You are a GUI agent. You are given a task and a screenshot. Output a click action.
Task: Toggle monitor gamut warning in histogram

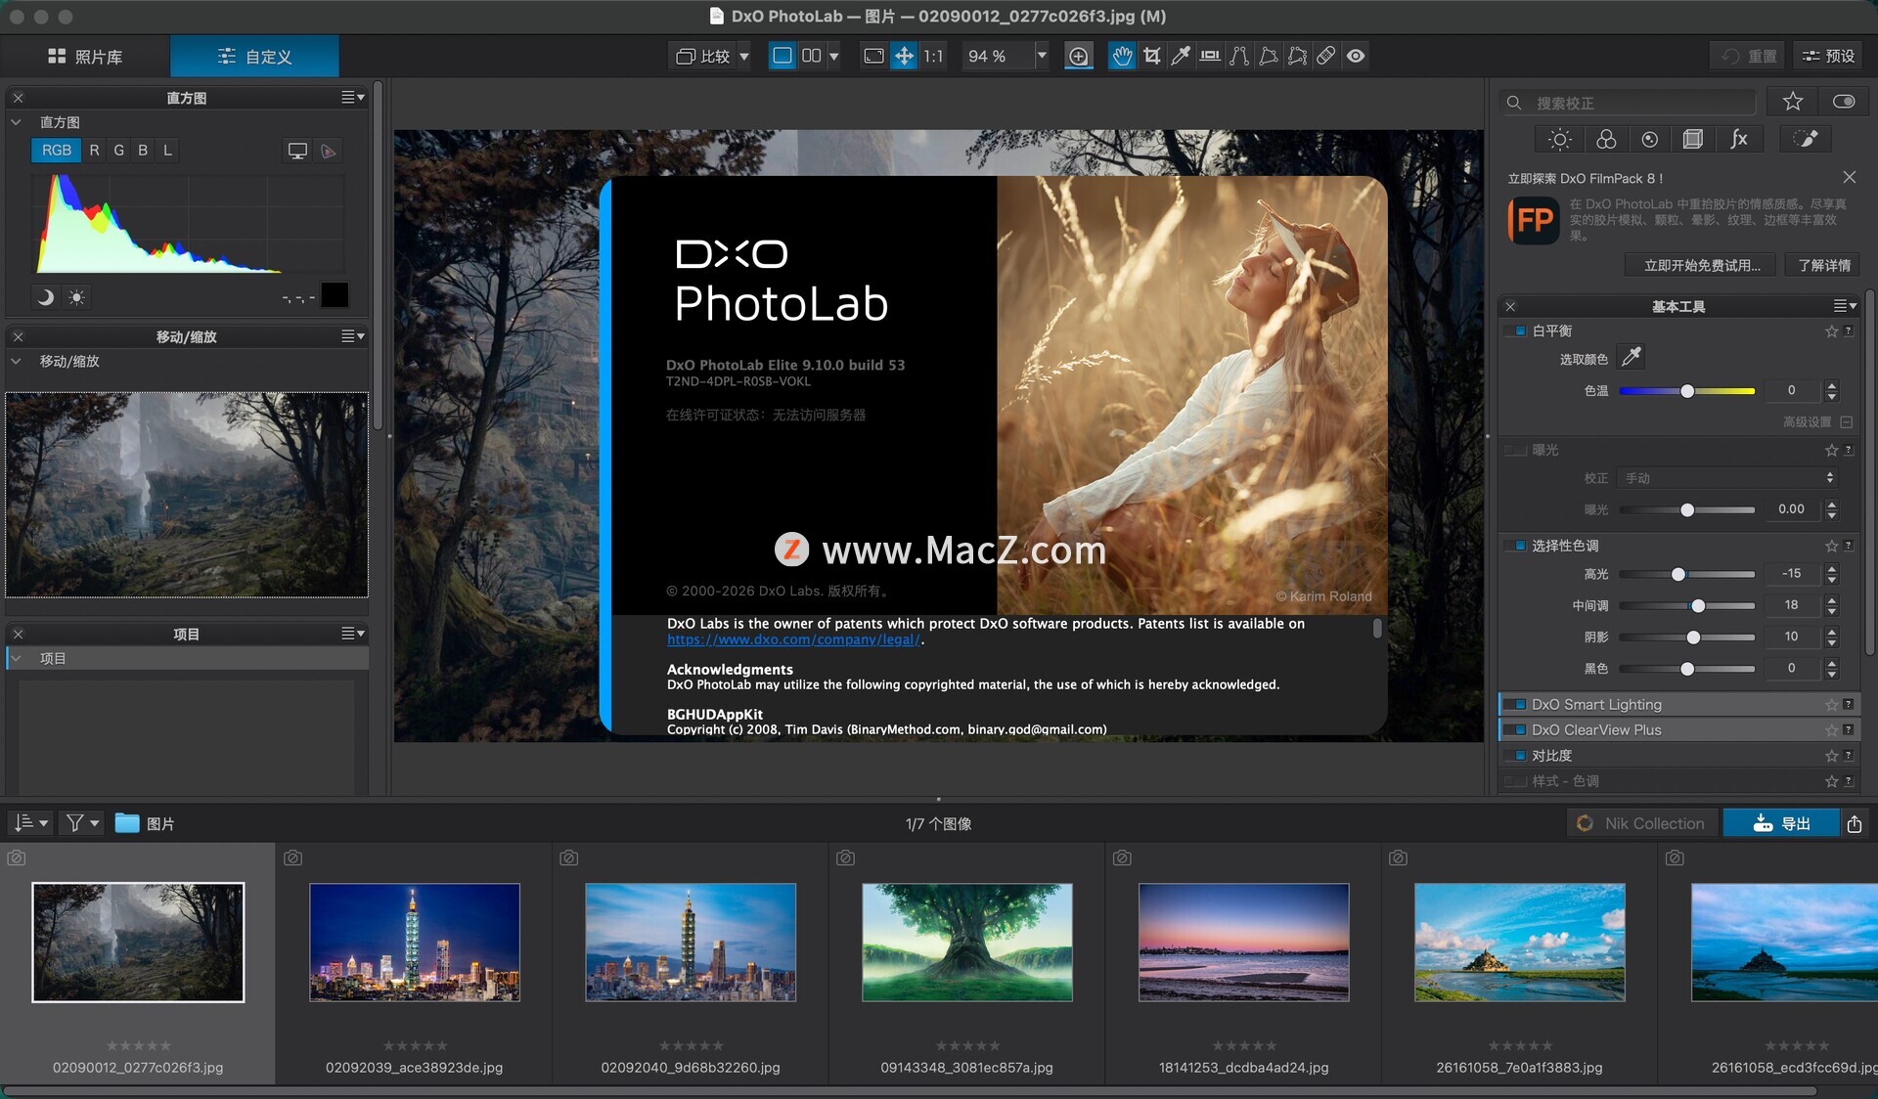point(297,151)
